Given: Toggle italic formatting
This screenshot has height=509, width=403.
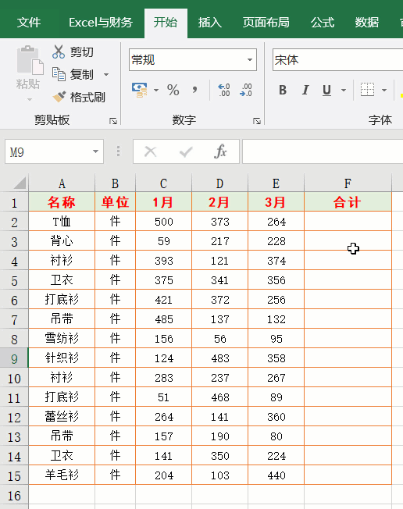Looking at the screenshot, I should coord(305,90).
